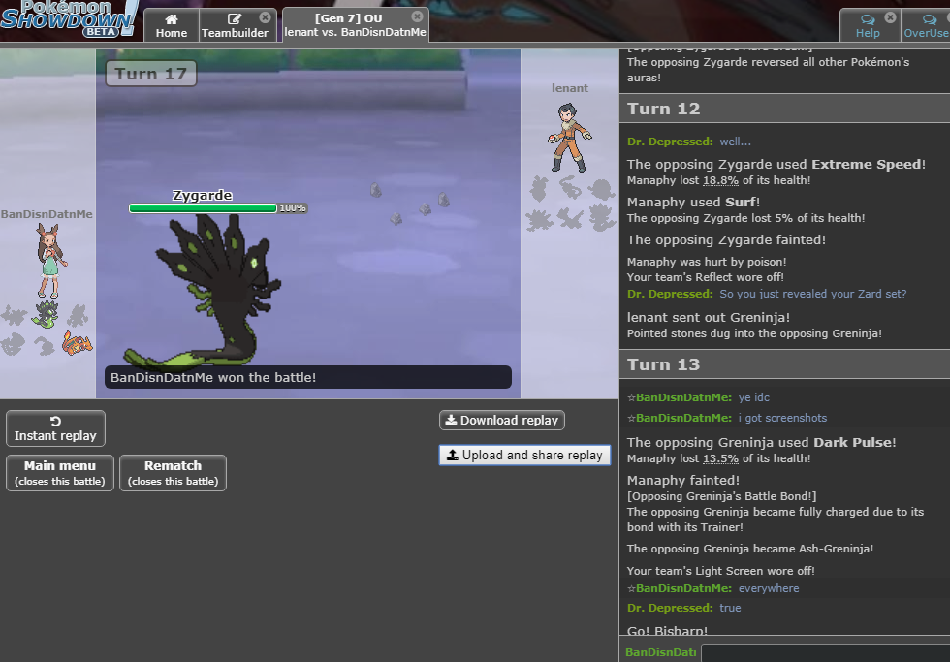Viewport: 950px width, 662px height.
Task: Close the Gen 7 OU battle tab
Action: pos(417,16)
